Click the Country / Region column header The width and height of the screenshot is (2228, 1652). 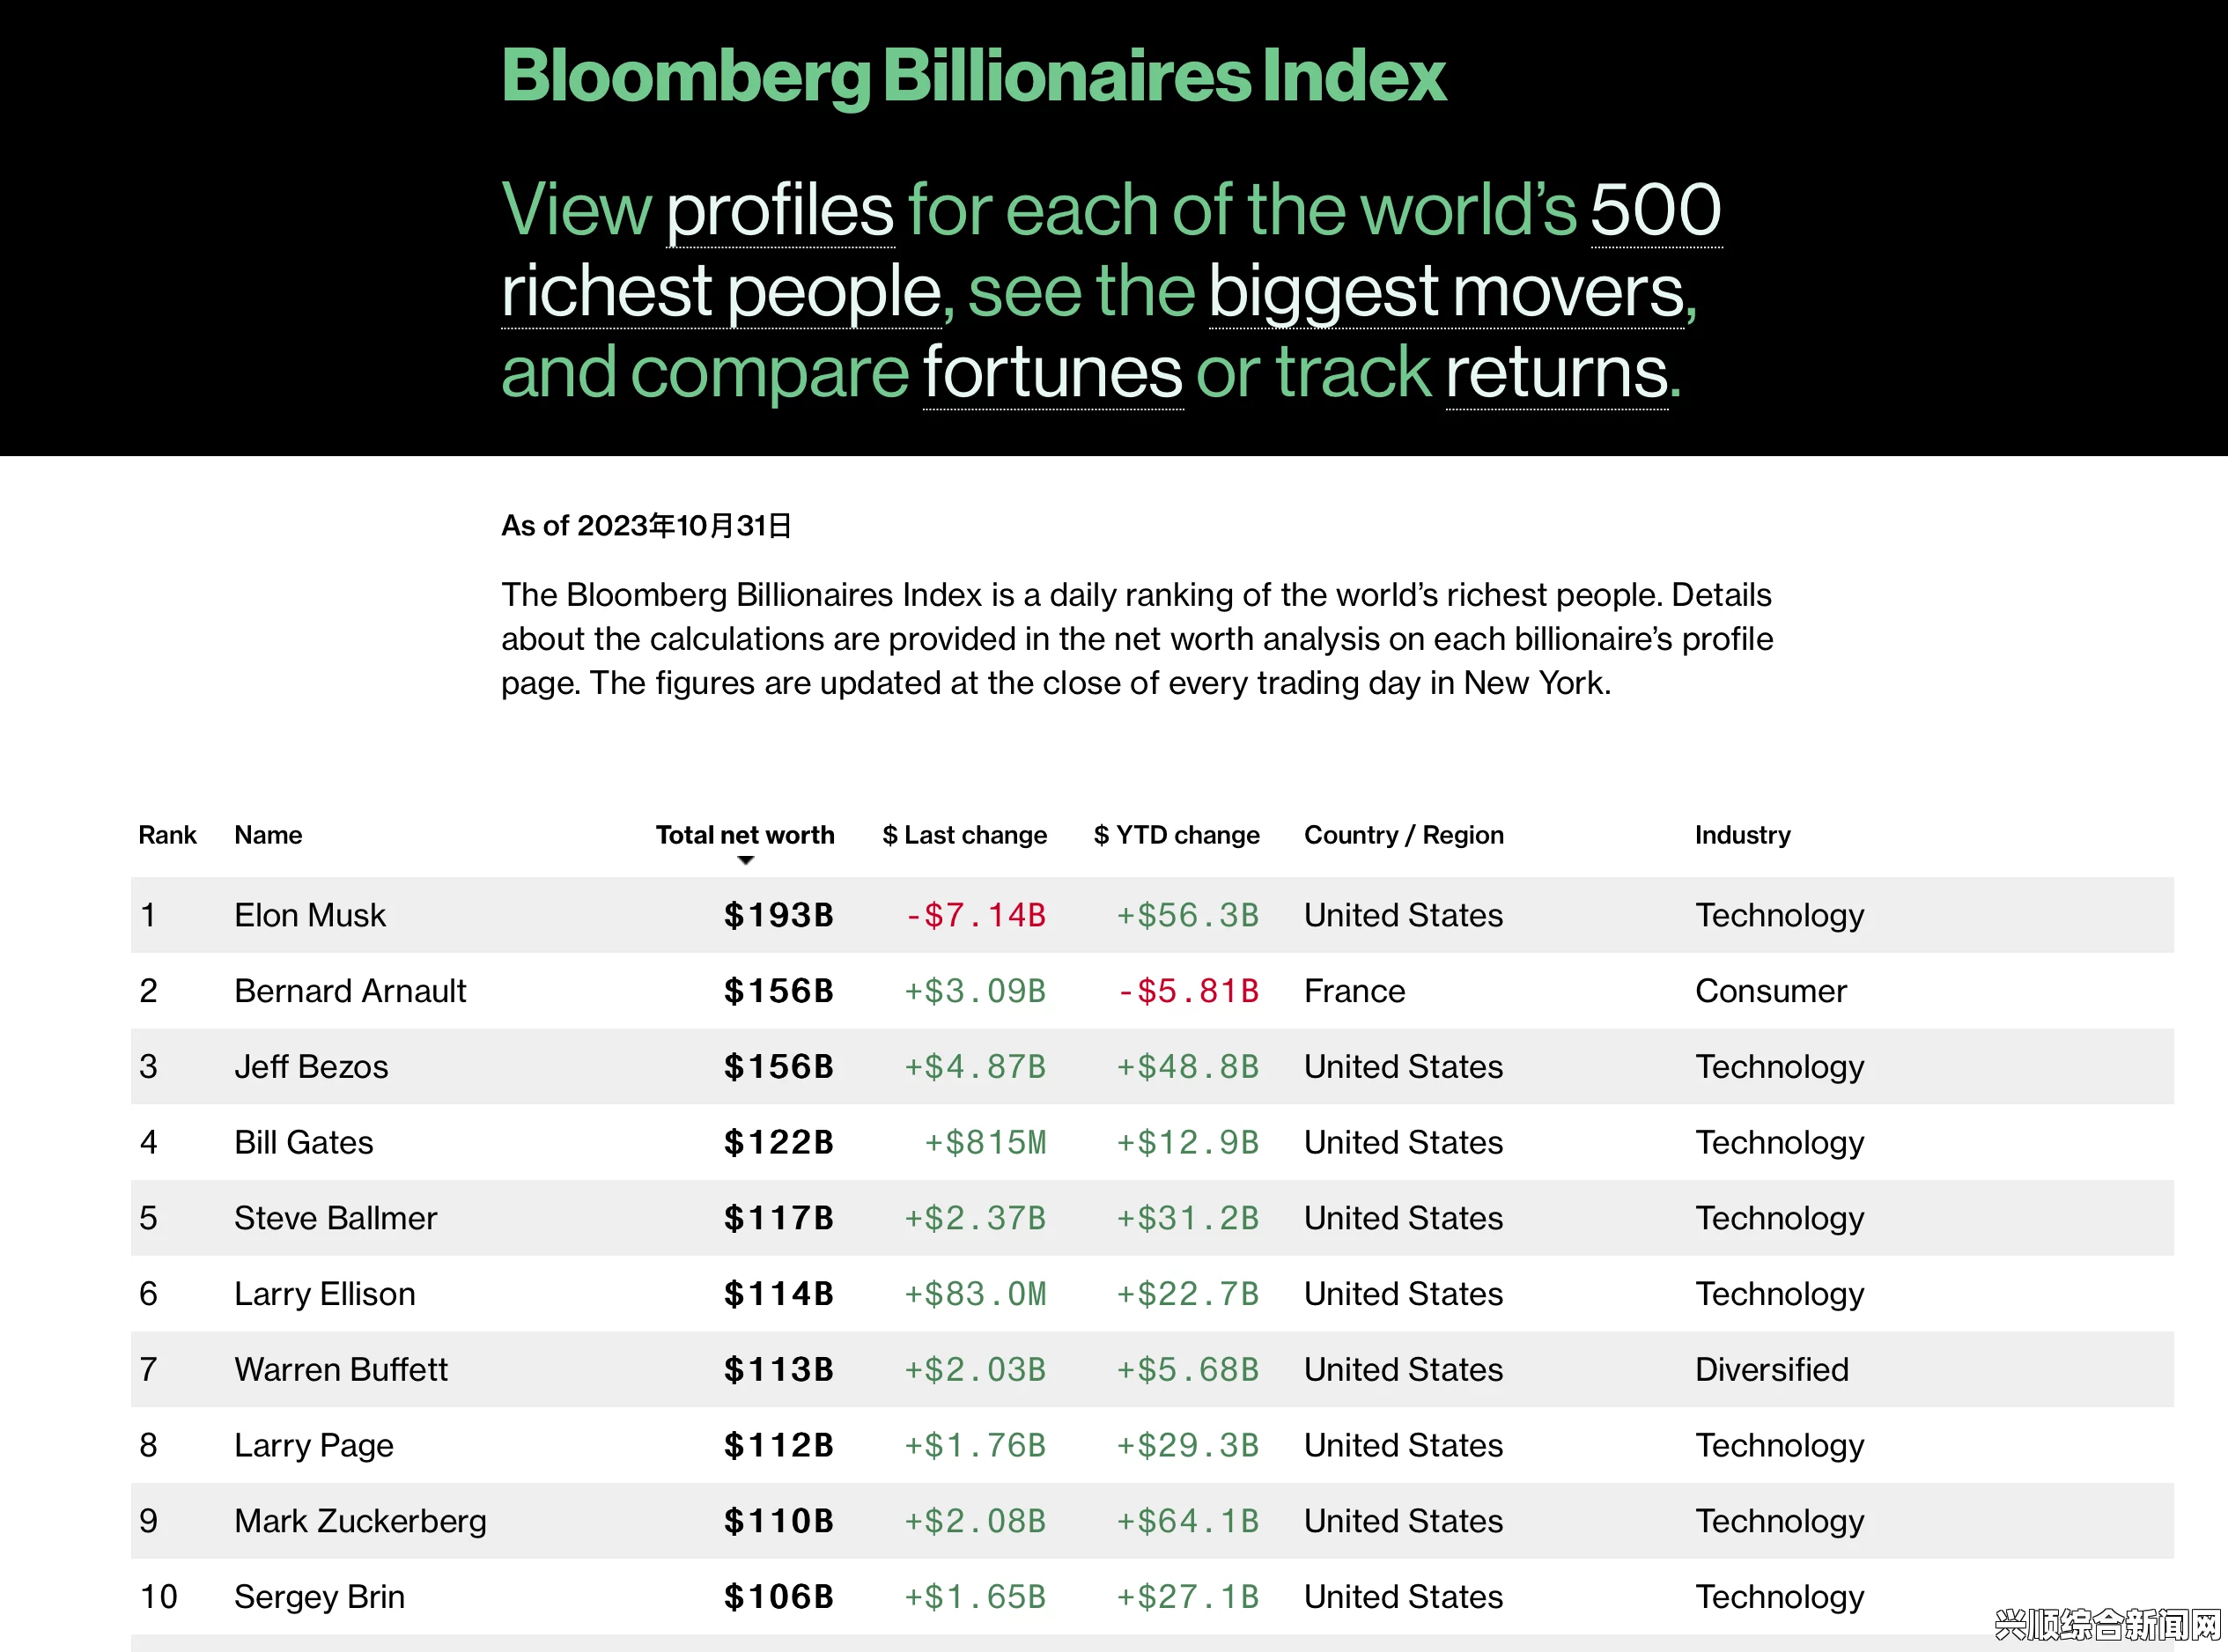point(1403,835)
